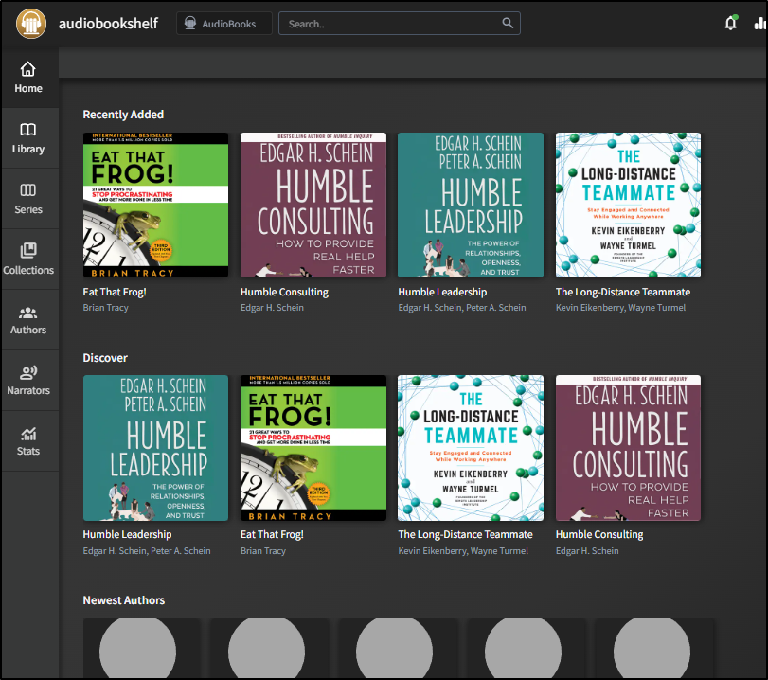
Task: Open the Narrators sidebar section
Action: tap(28, 380)
